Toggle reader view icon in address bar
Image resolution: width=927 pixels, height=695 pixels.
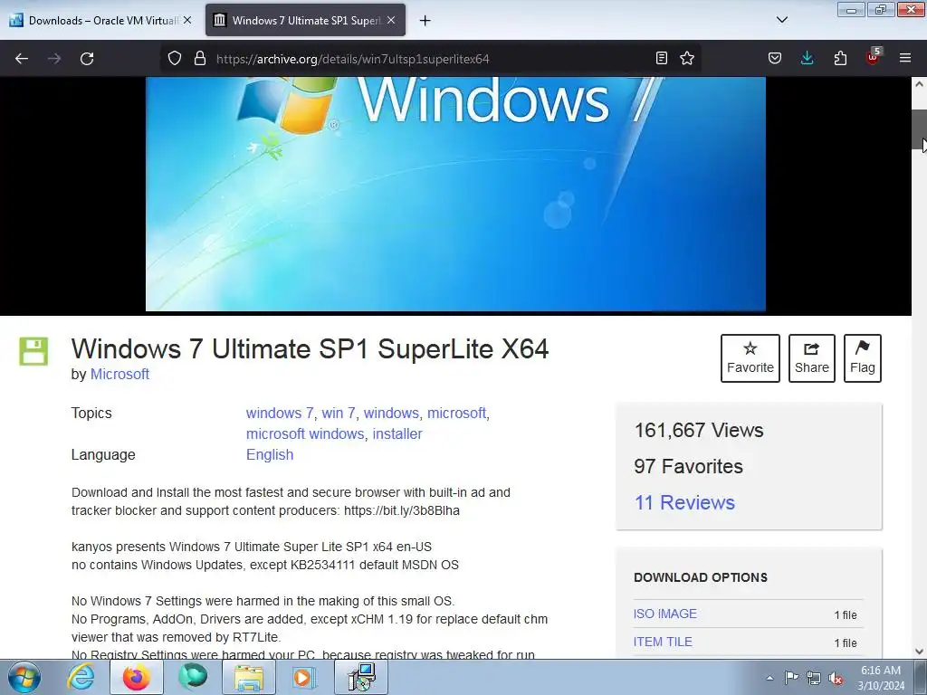pyautogui.click(x=662, y=58)
